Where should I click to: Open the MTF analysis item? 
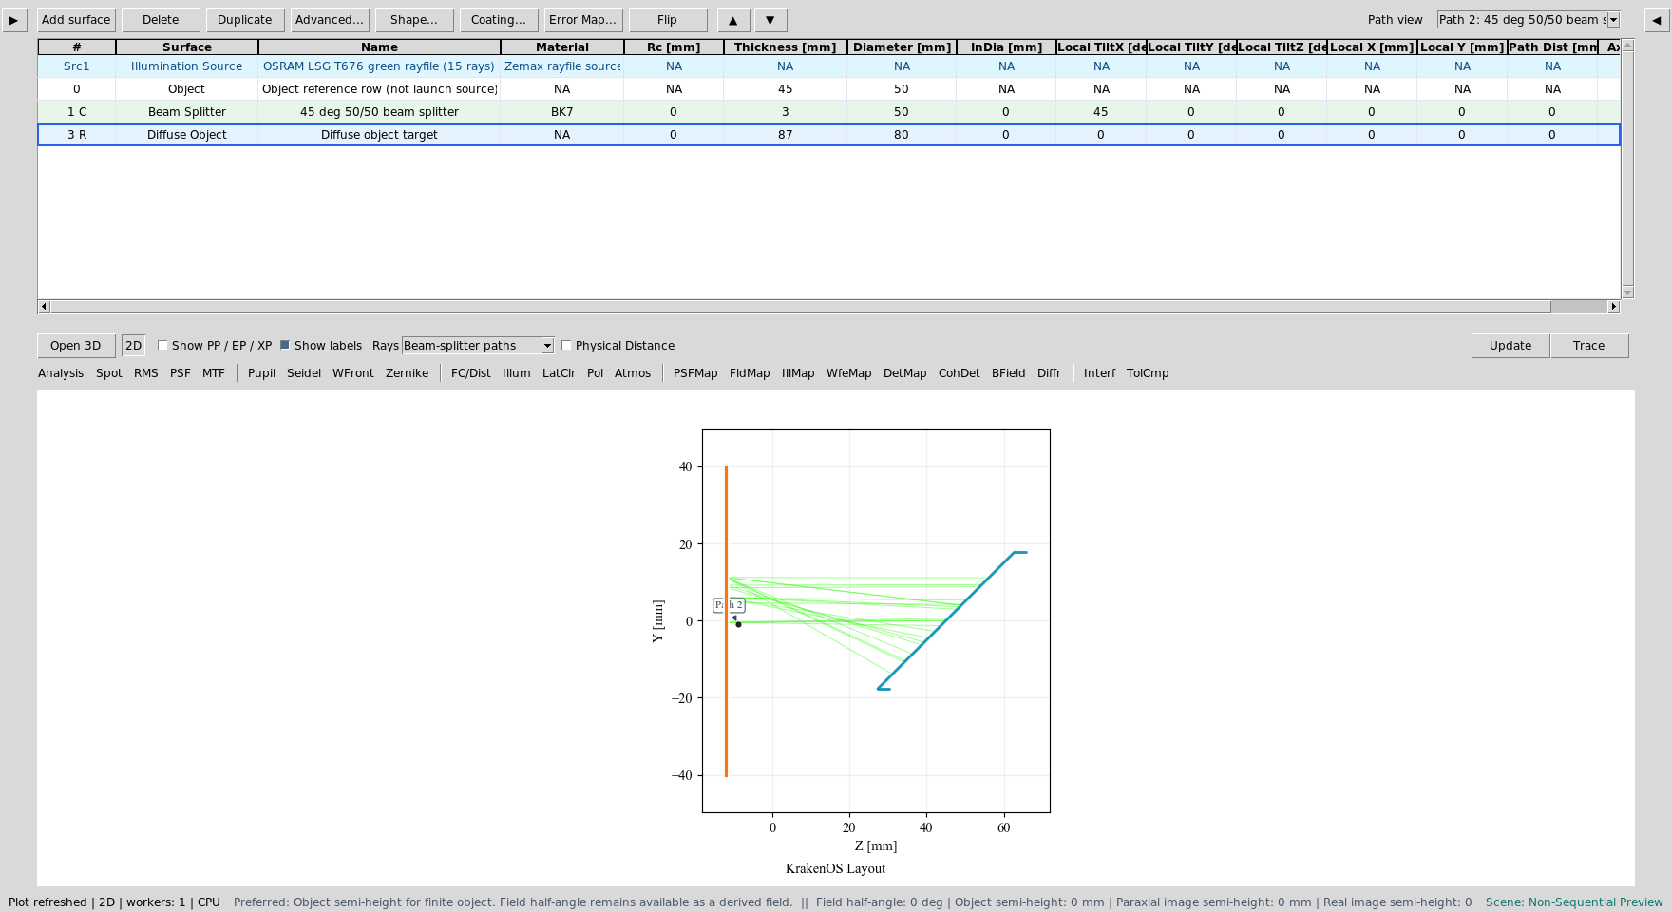point(214,373)
